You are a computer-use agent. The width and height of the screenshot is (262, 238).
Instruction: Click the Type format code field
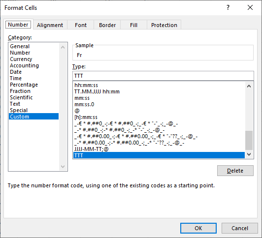tap(163, 76)
